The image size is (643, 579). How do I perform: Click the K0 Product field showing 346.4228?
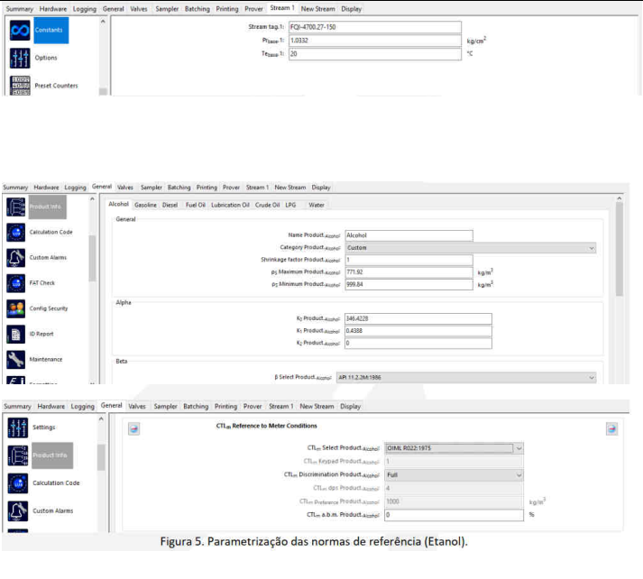(418, 318)
